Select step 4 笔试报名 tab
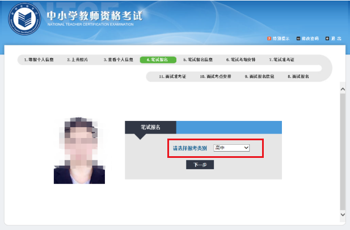 pos(158,60)
